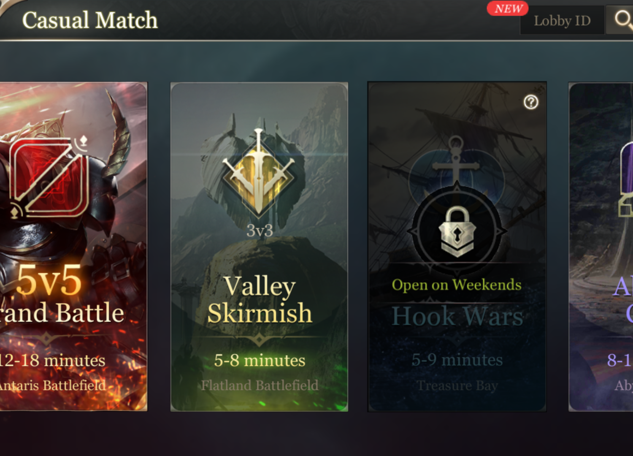Click the magnifier search icon near Lobby ID

[x=622, y=19]
